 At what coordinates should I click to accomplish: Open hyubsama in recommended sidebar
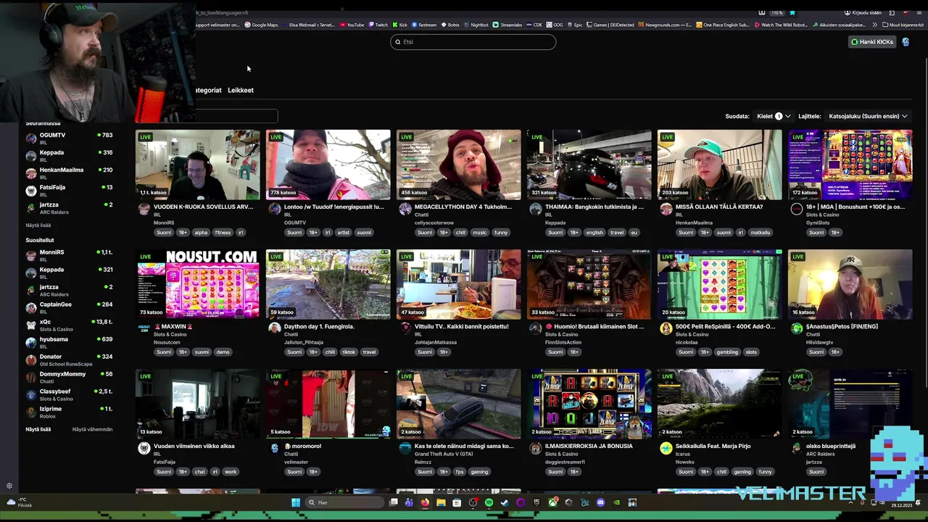70,342
